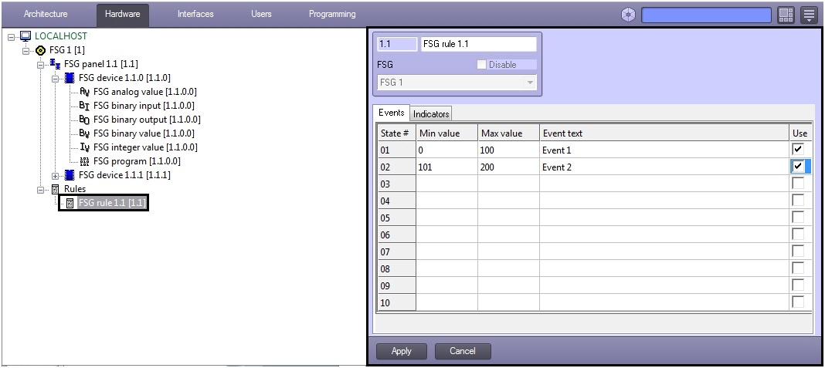Click the binary input BI icon
This screenshot has height=368, width=825.
(85, 106)
